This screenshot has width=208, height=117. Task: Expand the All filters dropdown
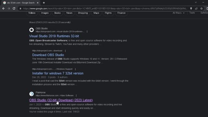178,13
